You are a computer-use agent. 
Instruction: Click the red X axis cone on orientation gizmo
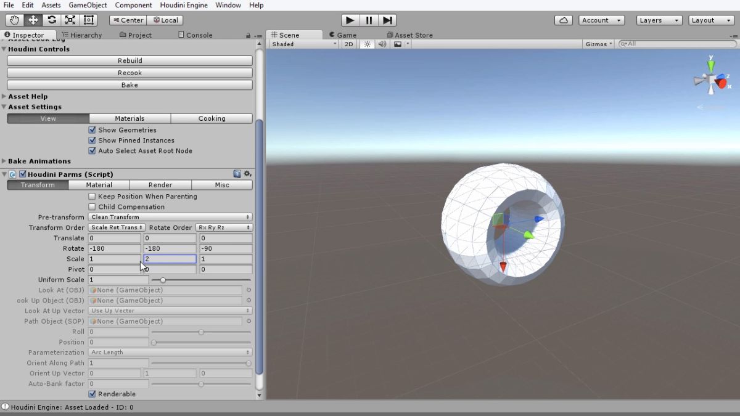[720, 83]
